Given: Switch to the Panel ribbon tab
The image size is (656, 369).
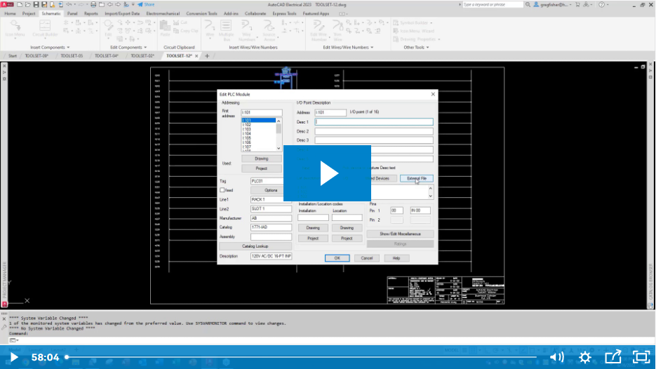Looking at the screenshot, I should (x=72, y=13).
